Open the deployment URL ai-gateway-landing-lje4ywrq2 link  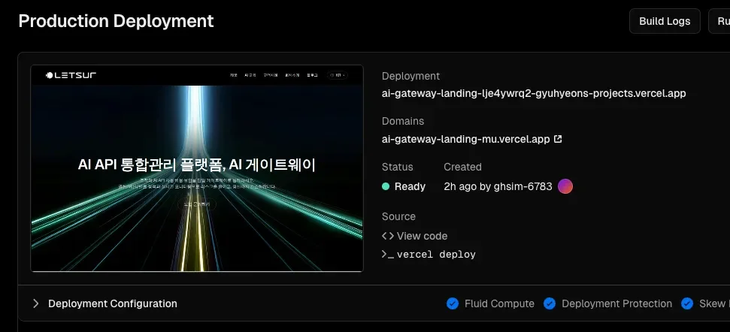tap(534, 94)
